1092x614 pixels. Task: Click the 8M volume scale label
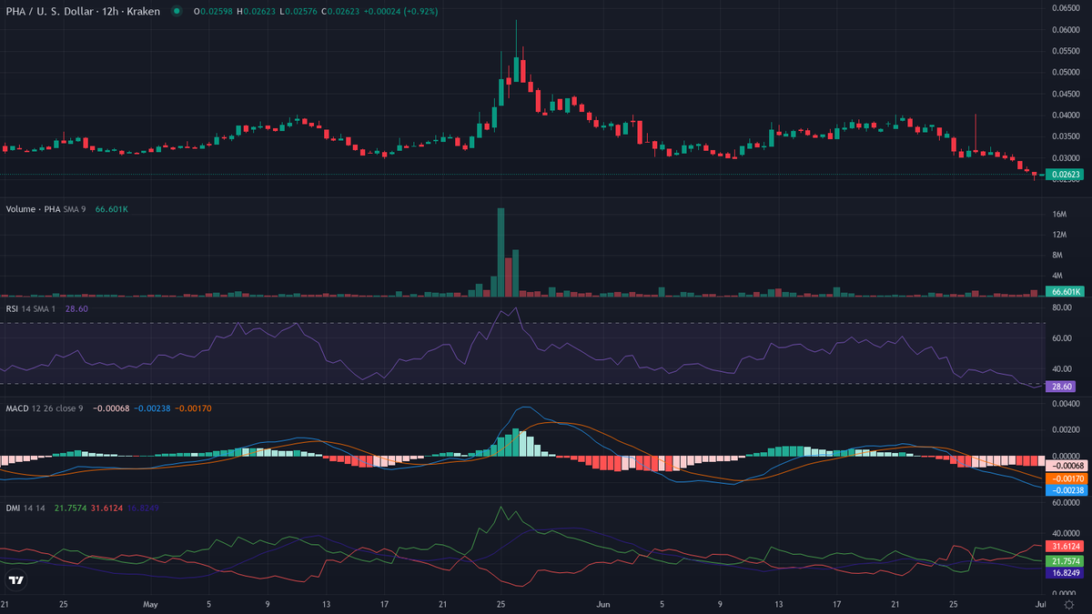coord(1057,255)
